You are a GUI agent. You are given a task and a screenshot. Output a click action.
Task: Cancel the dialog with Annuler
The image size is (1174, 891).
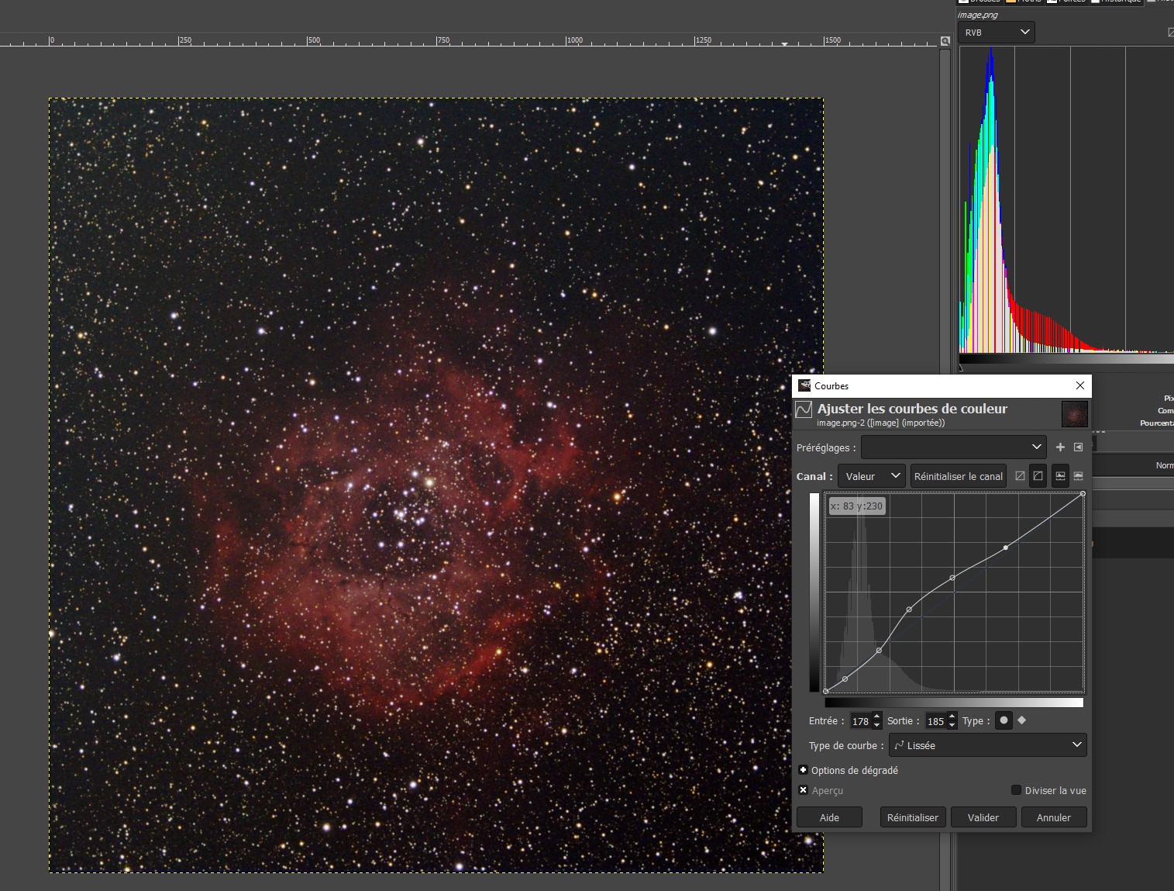(x=1053, y=817)
